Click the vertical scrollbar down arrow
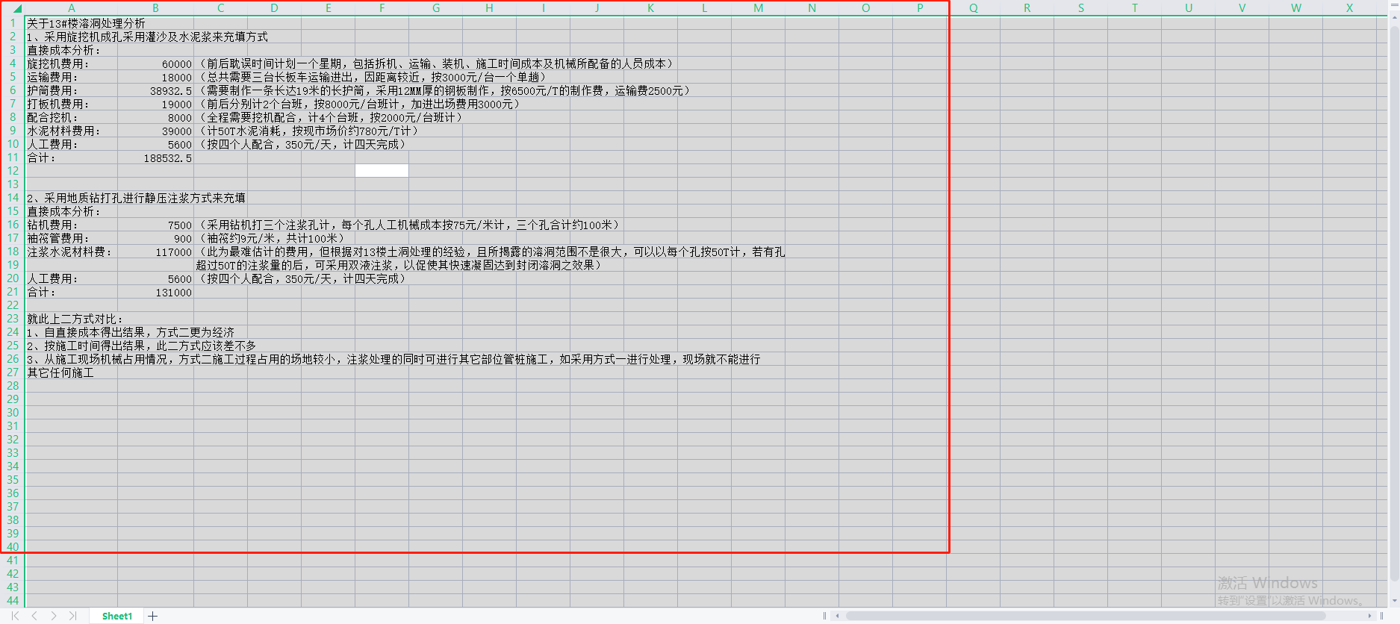 tap(1394, 601)
